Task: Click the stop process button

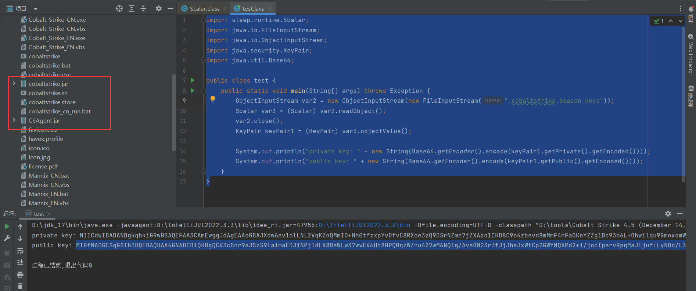Action: 7,253
